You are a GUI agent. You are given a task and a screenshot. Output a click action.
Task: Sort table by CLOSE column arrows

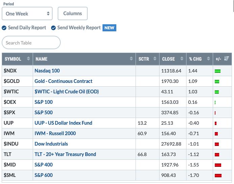tap(182, 59)
